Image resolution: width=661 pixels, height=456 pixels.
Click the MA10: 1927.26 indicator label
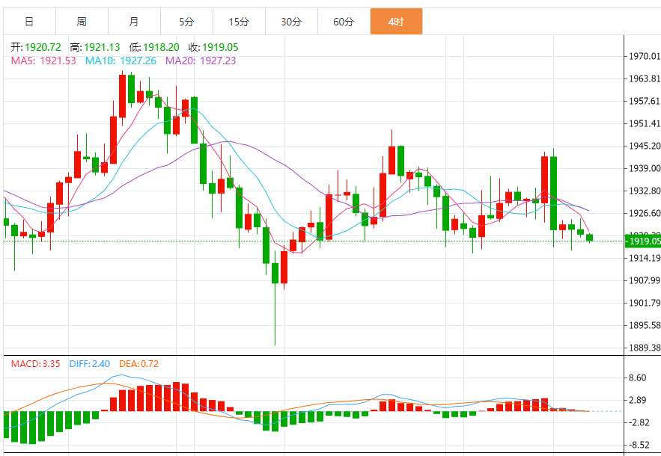coord(121,61)
